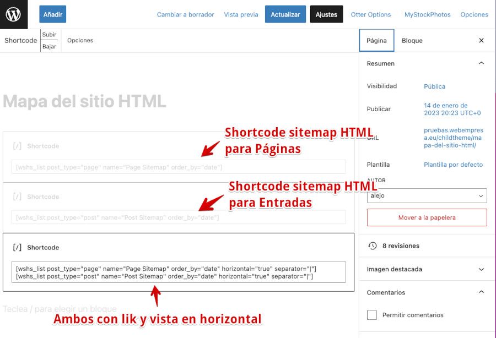Click the Shortcode block type label in toolbar

click(20, 40)
